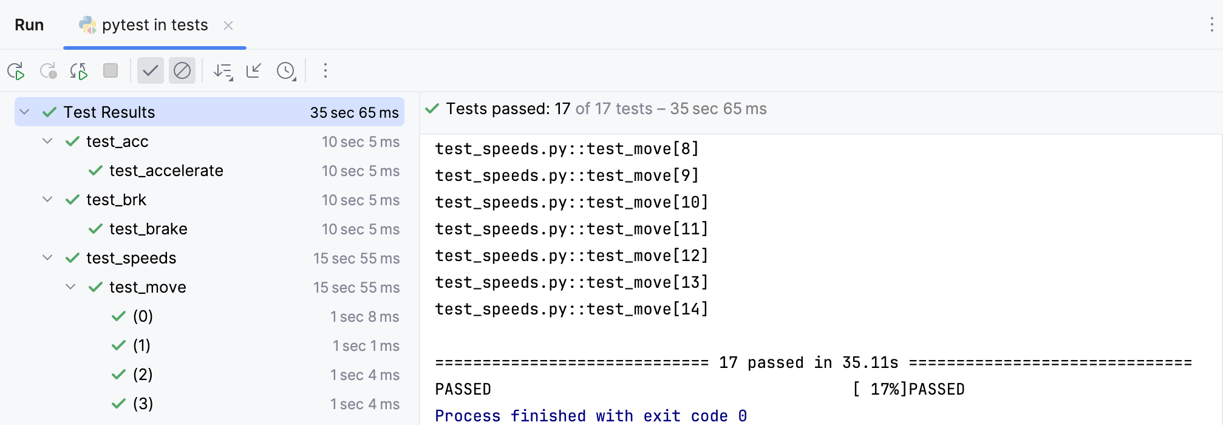This screenshot has width=1223, height=425.
Task: Switch to the pytest in tests tab
Action: click(155, 25)
